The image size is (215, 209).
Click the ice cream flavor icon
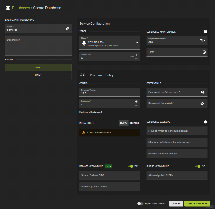[x=84, y=44]
